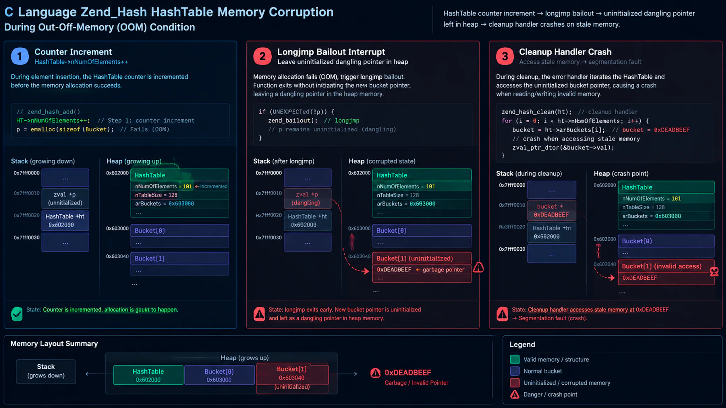Click 'HashTable *ht 0x602000' stack cell in panel 1
Image resolution: width=726 pixels, height=408 pixels.
[65, 221]
